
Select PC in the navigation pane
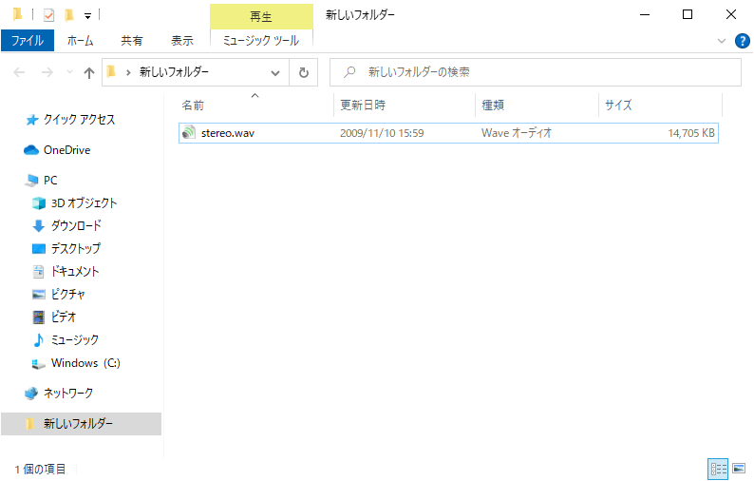(50, 181)
